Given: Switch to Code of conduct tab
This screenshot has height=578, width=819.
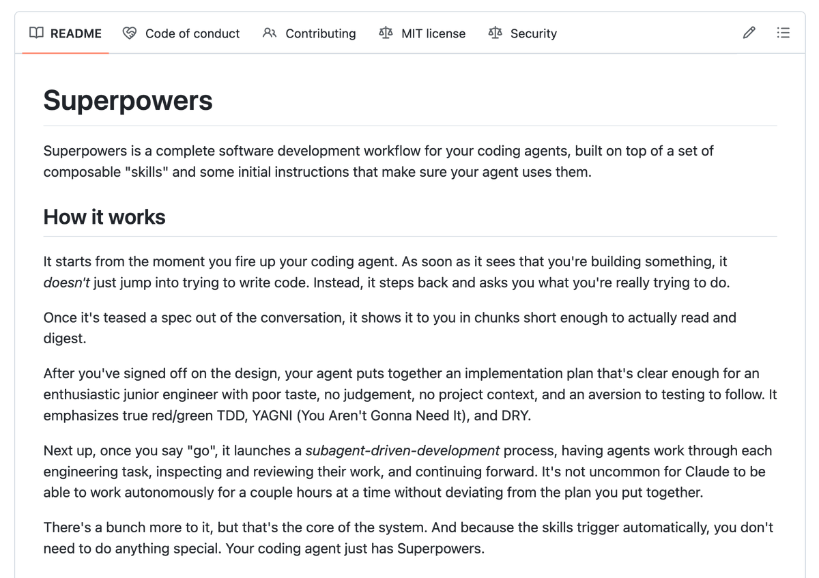Looking at the screenshot, I should 182,33.
